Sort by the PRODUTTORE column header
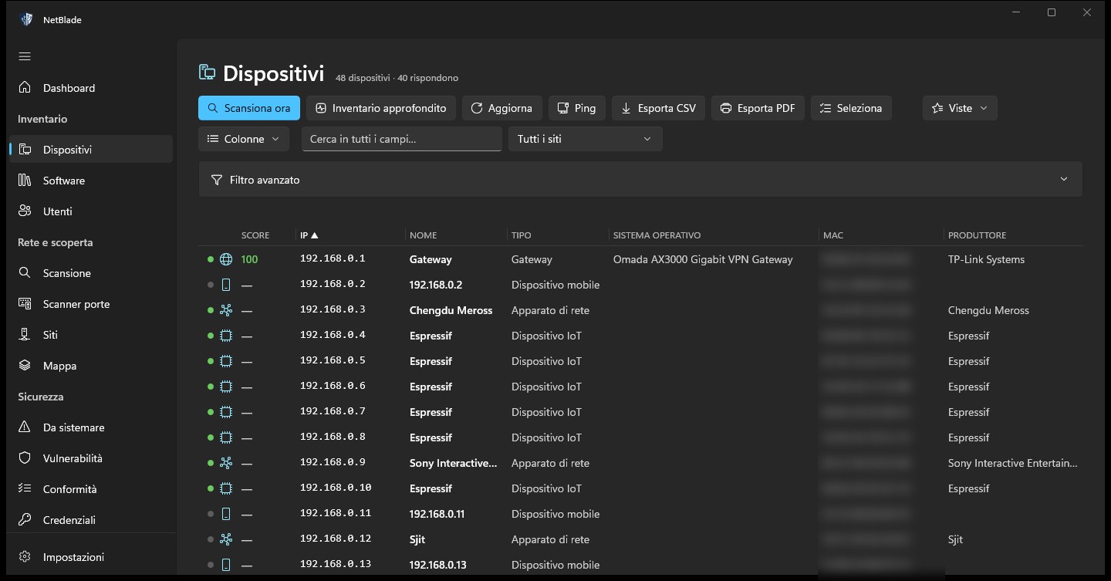This screenshot has height=581, width=1111. [977, 235]
